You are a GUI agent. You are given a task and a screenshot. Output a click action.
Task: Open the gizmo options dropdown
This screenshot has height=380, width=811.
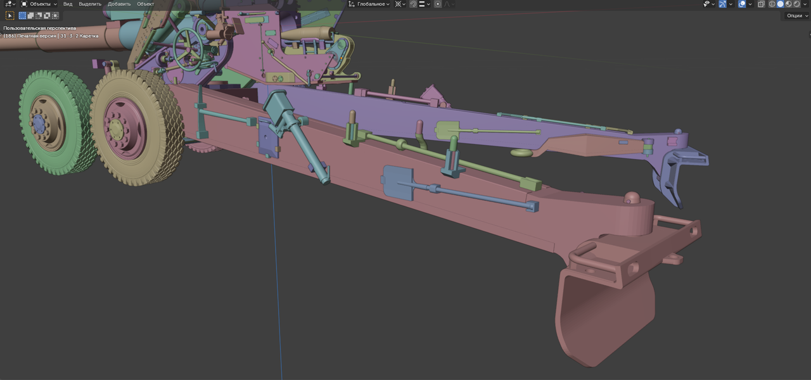(x=731, y=4)
